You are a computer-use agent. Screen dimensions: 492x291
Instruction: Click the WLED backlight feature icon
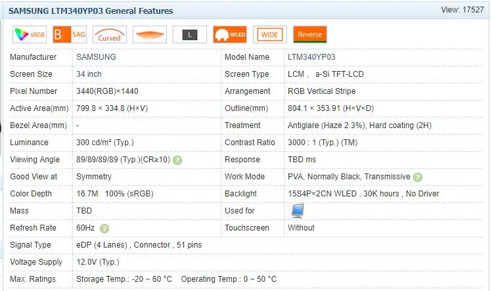coord(230,35)
